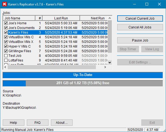The image size is (166, 132).
Task: Click the job list's scroll-up arrow
Action: point(110,18)
